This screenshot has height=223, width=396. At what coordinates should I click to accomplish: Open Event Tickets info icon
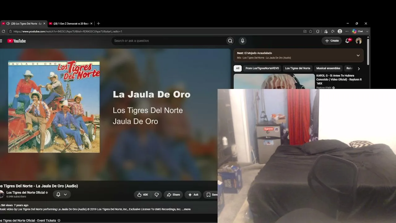59,221
